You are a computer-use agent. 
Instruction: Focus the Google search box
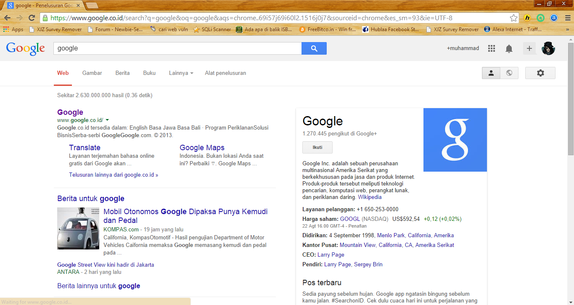pyautogui.click(x=177, y=48)
